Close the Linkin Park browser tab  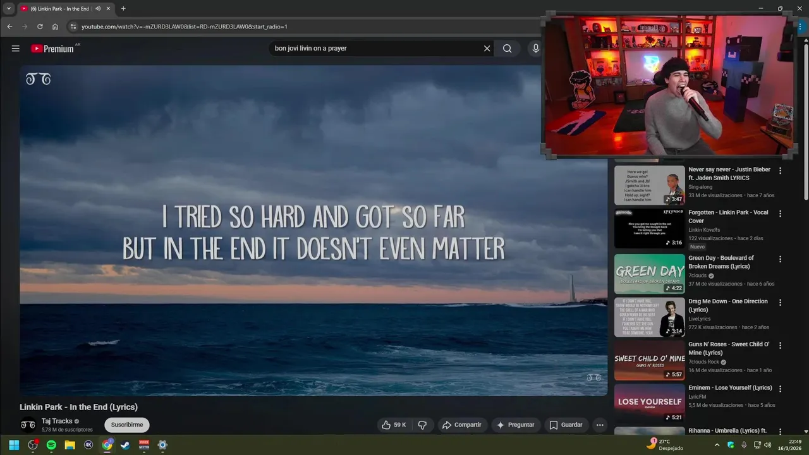(x=108, y=9)
